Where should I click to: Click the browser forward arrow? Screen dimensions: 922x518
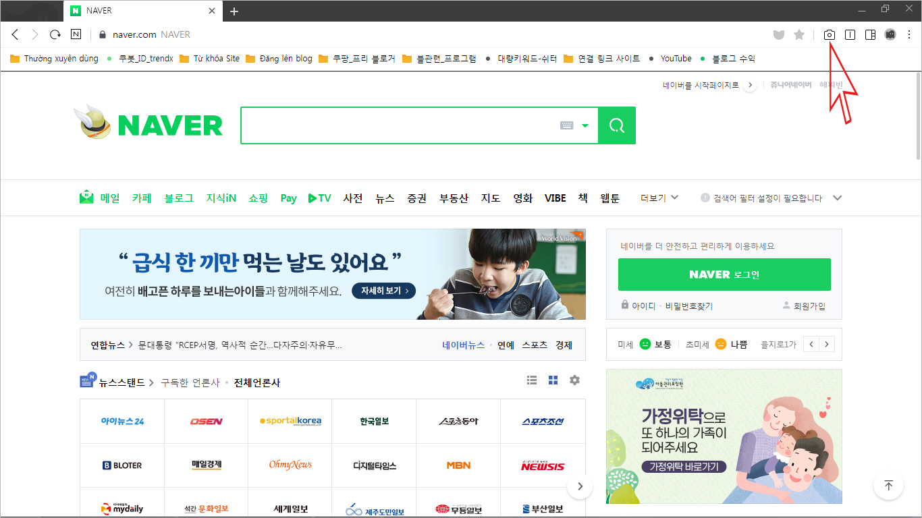click(x=35, y=34)
